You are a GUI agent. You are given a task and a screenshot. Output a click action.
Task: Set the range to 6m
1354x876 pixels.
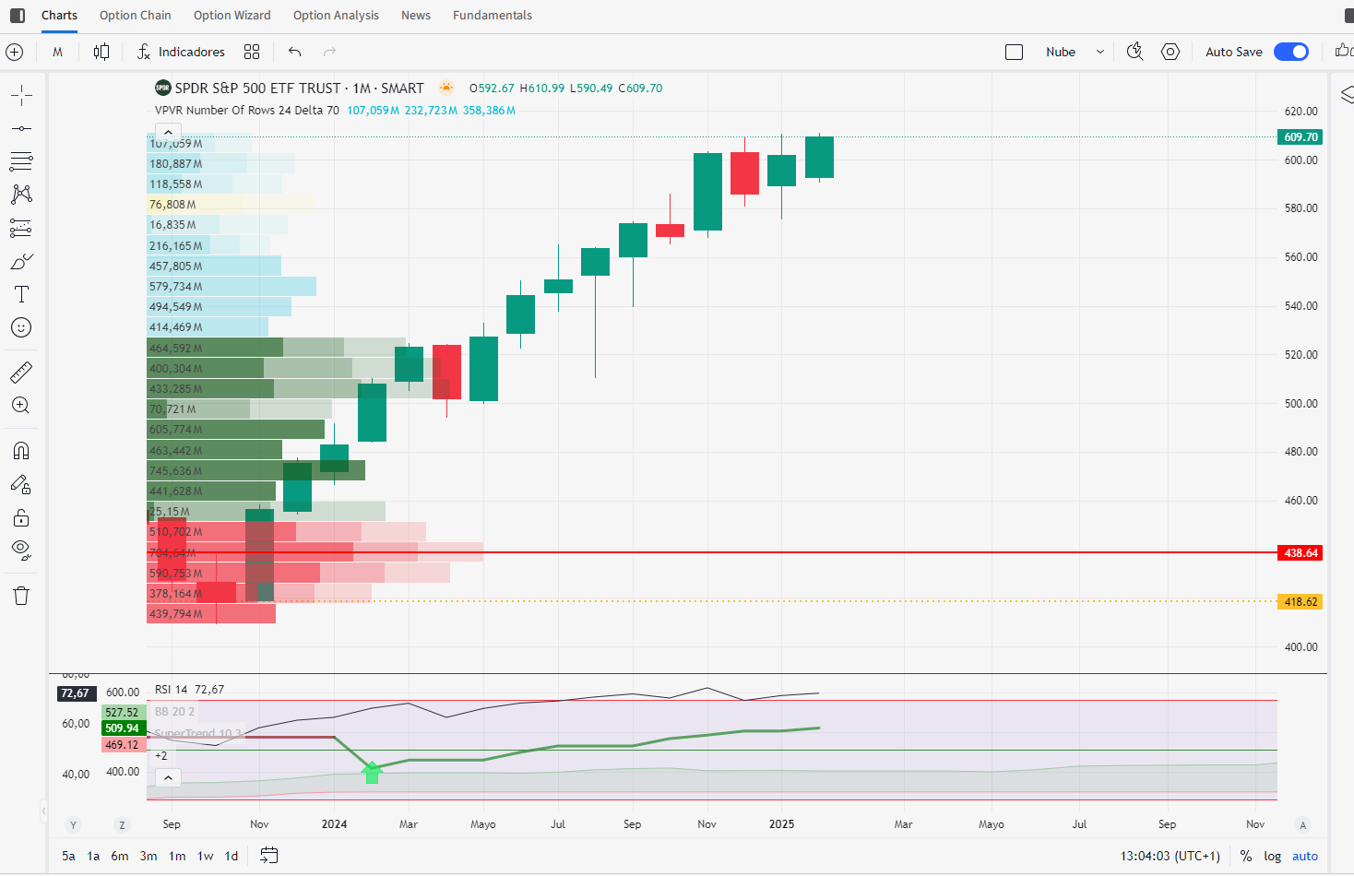coord(120,856)
